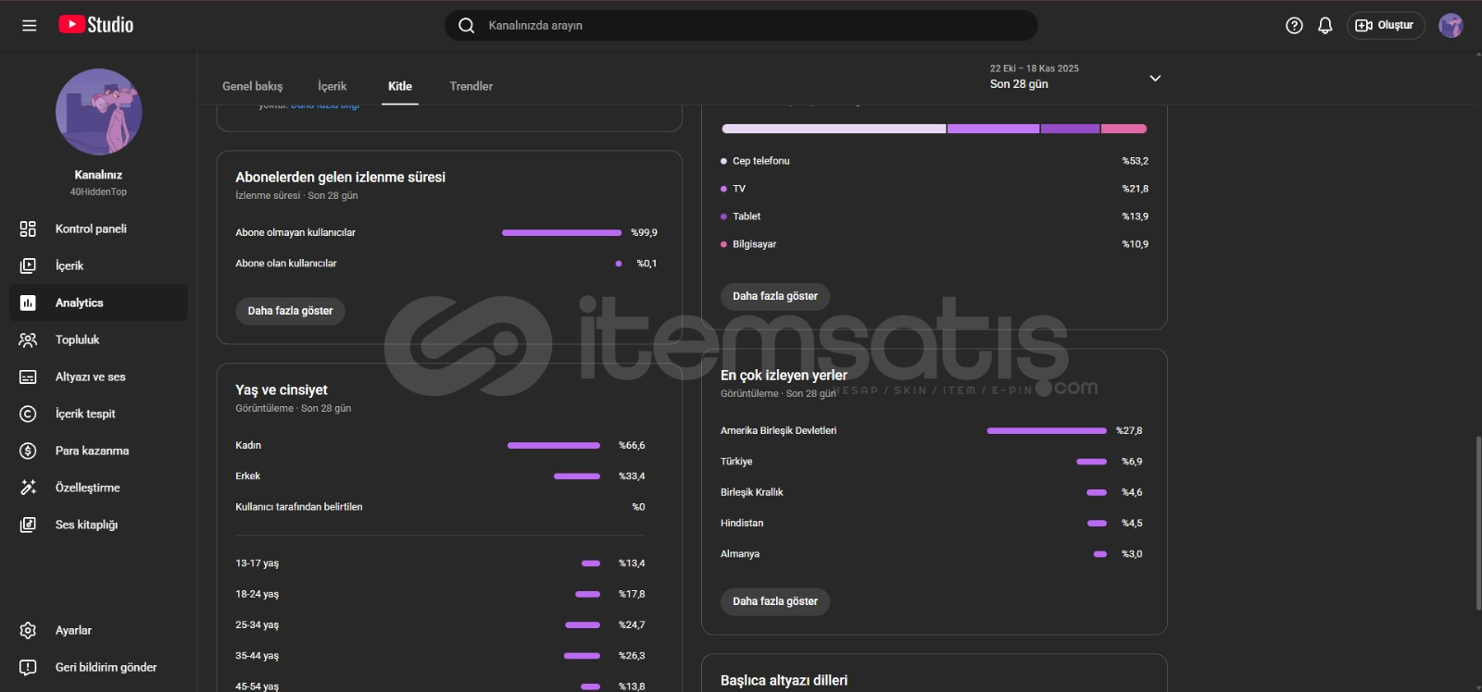Open the notifications bell

[x=1325, y=26]
